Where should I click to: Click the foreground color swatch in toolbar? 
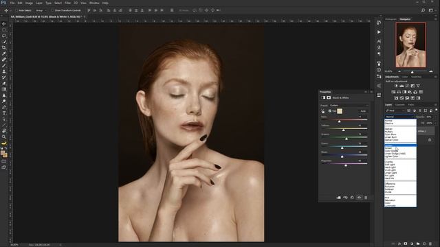click(3, 153)
